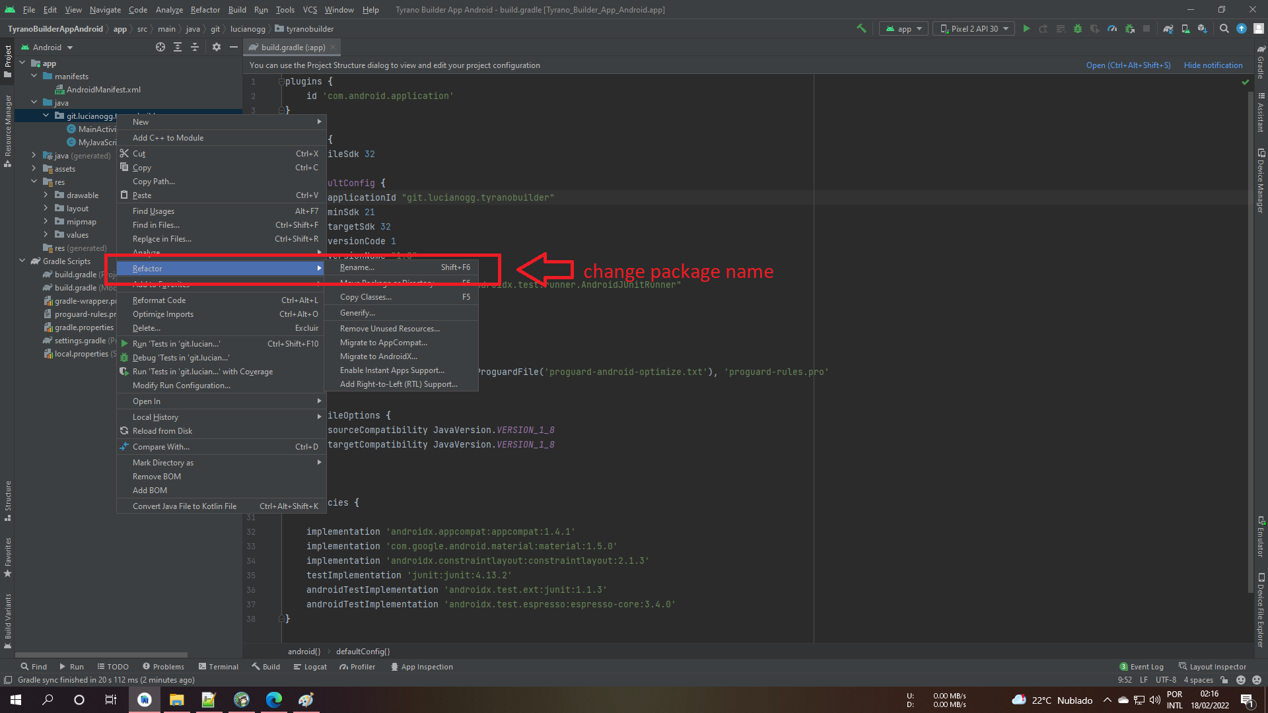Click Open (Ctrl+Alt+Shift+S) project structure link

(x=1128, y=65)
